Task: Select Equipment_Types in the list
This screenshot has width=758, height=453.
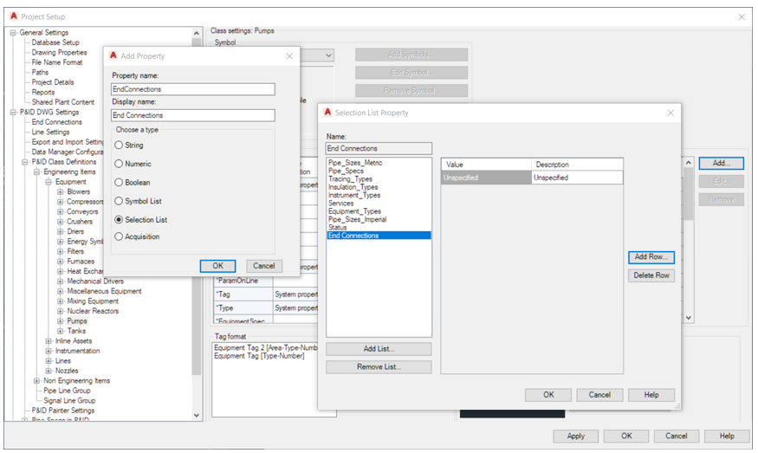Action: tap(355, 211)
